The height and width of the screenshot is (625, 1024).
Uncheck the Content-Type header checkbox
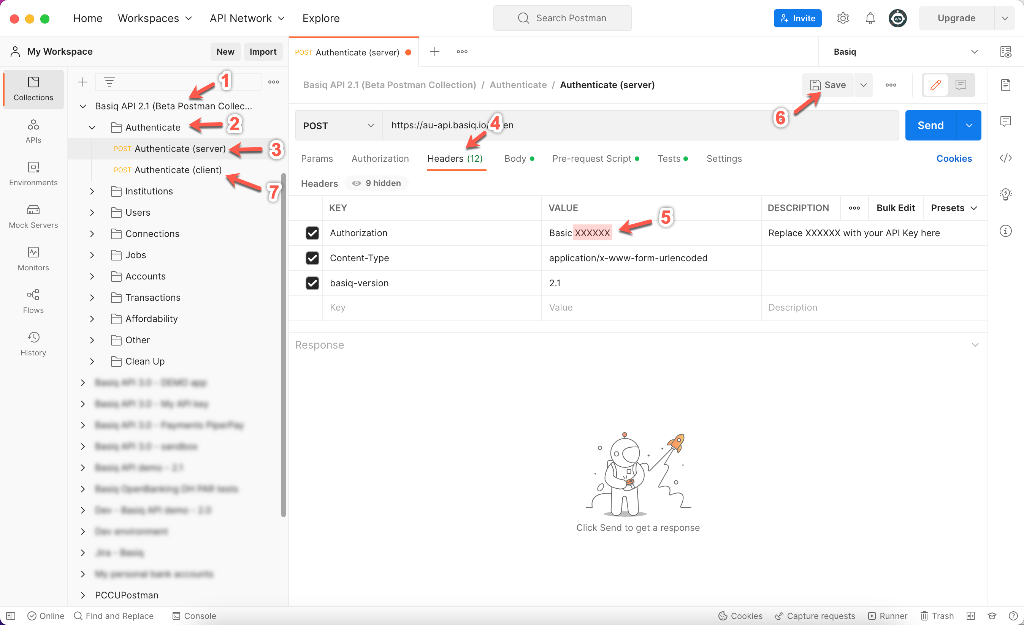tap(312, 258)
